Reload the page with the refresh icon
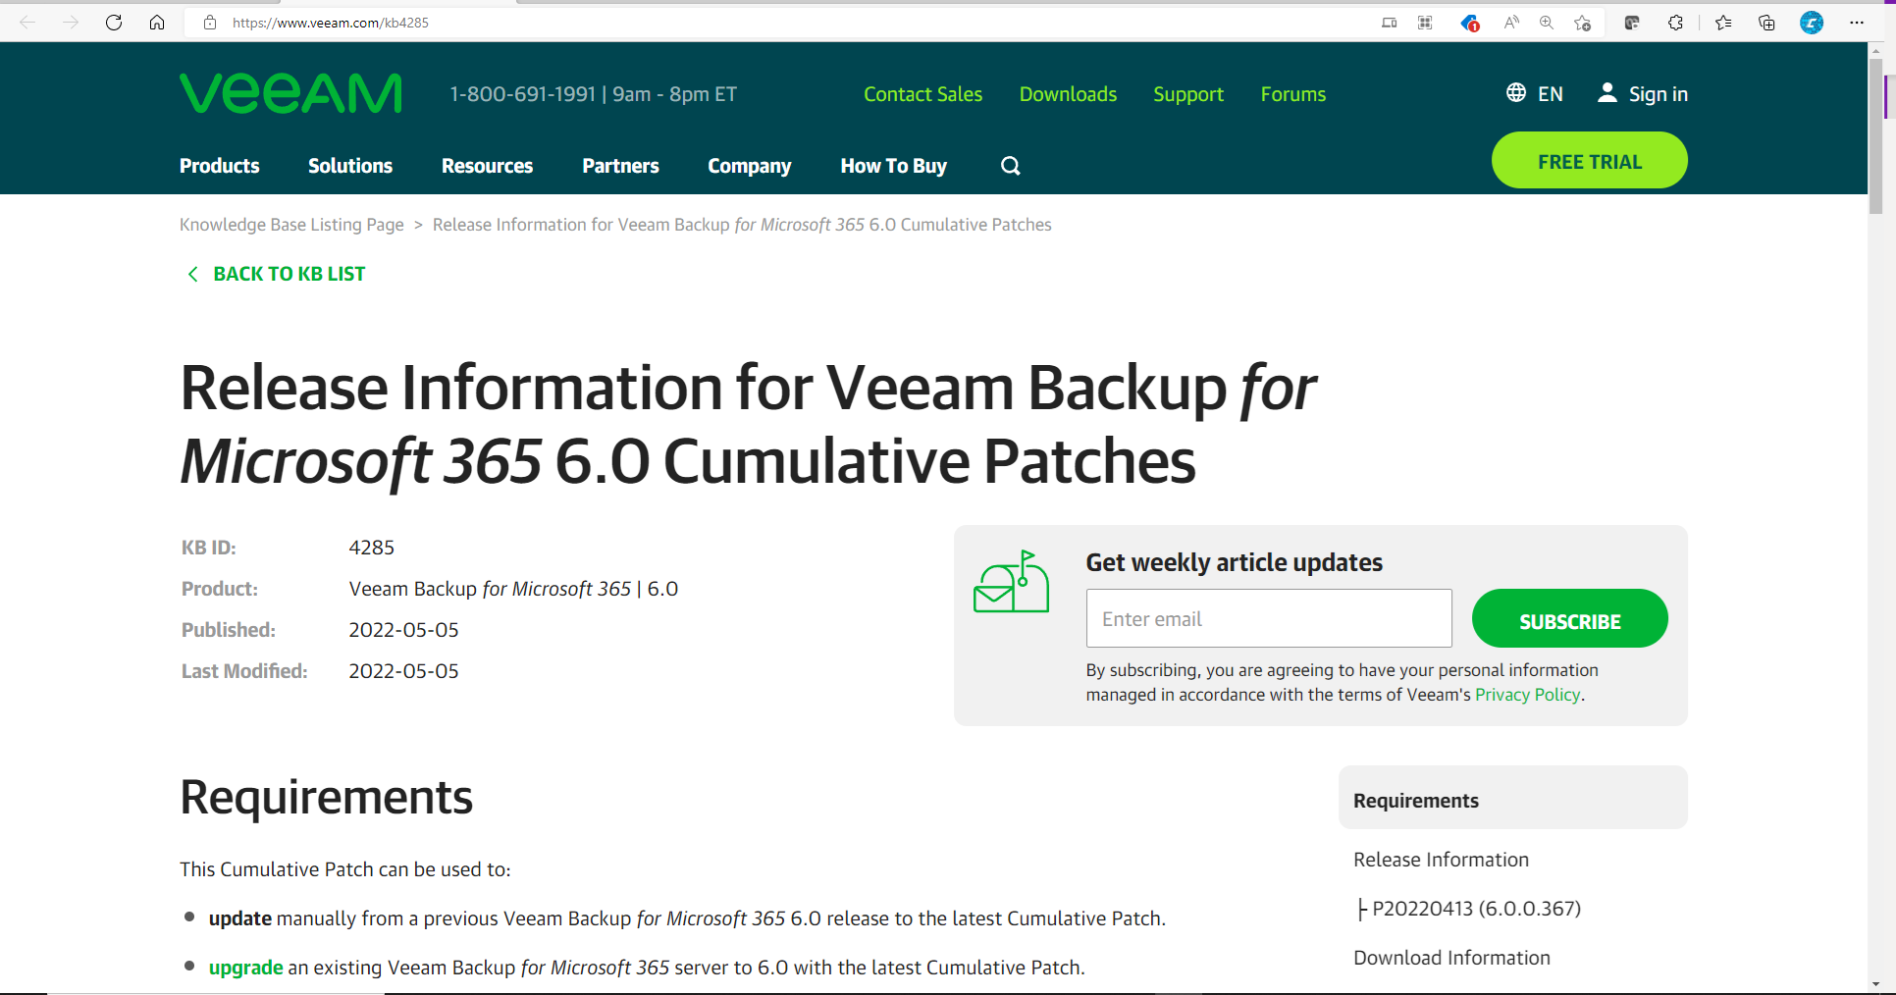Viewport: 1896px width, 995px height. [x=114, y=22]
